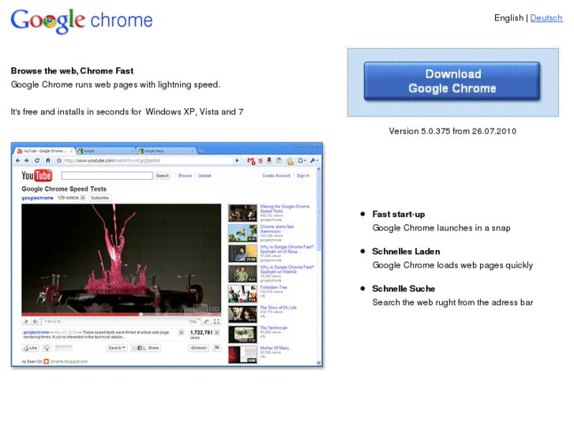Click the video progress bar handle

[x=141, y=314]
